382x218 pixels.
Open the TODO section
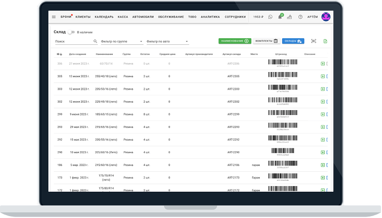[192, 17]
